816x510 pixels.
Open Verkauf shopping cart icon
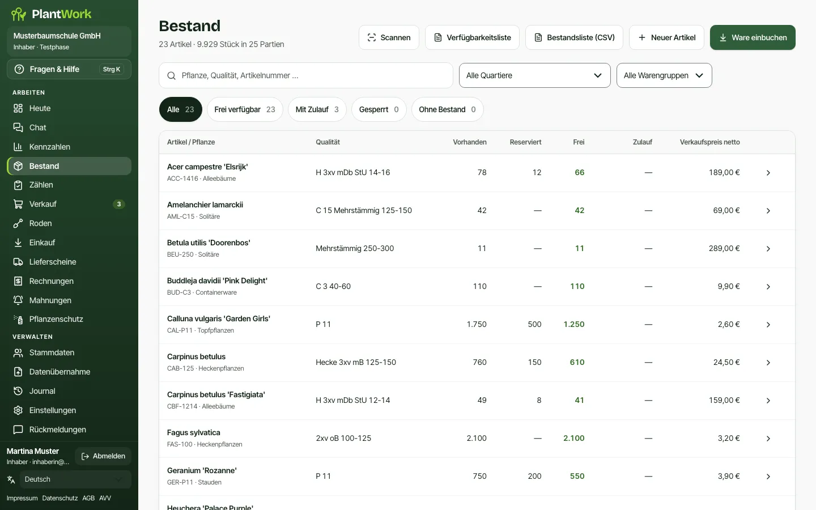18,204
